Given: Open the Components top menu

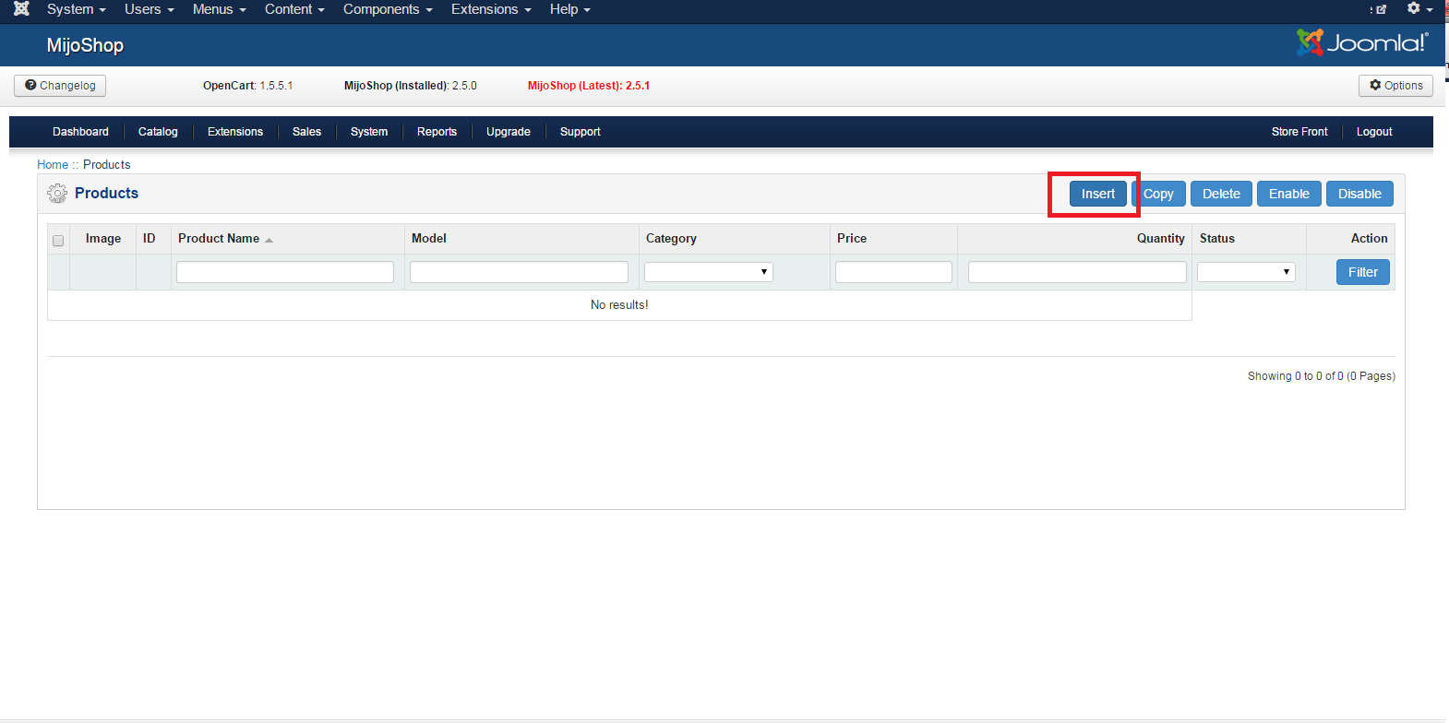Looking at the screenshot, I should point(388,9).
